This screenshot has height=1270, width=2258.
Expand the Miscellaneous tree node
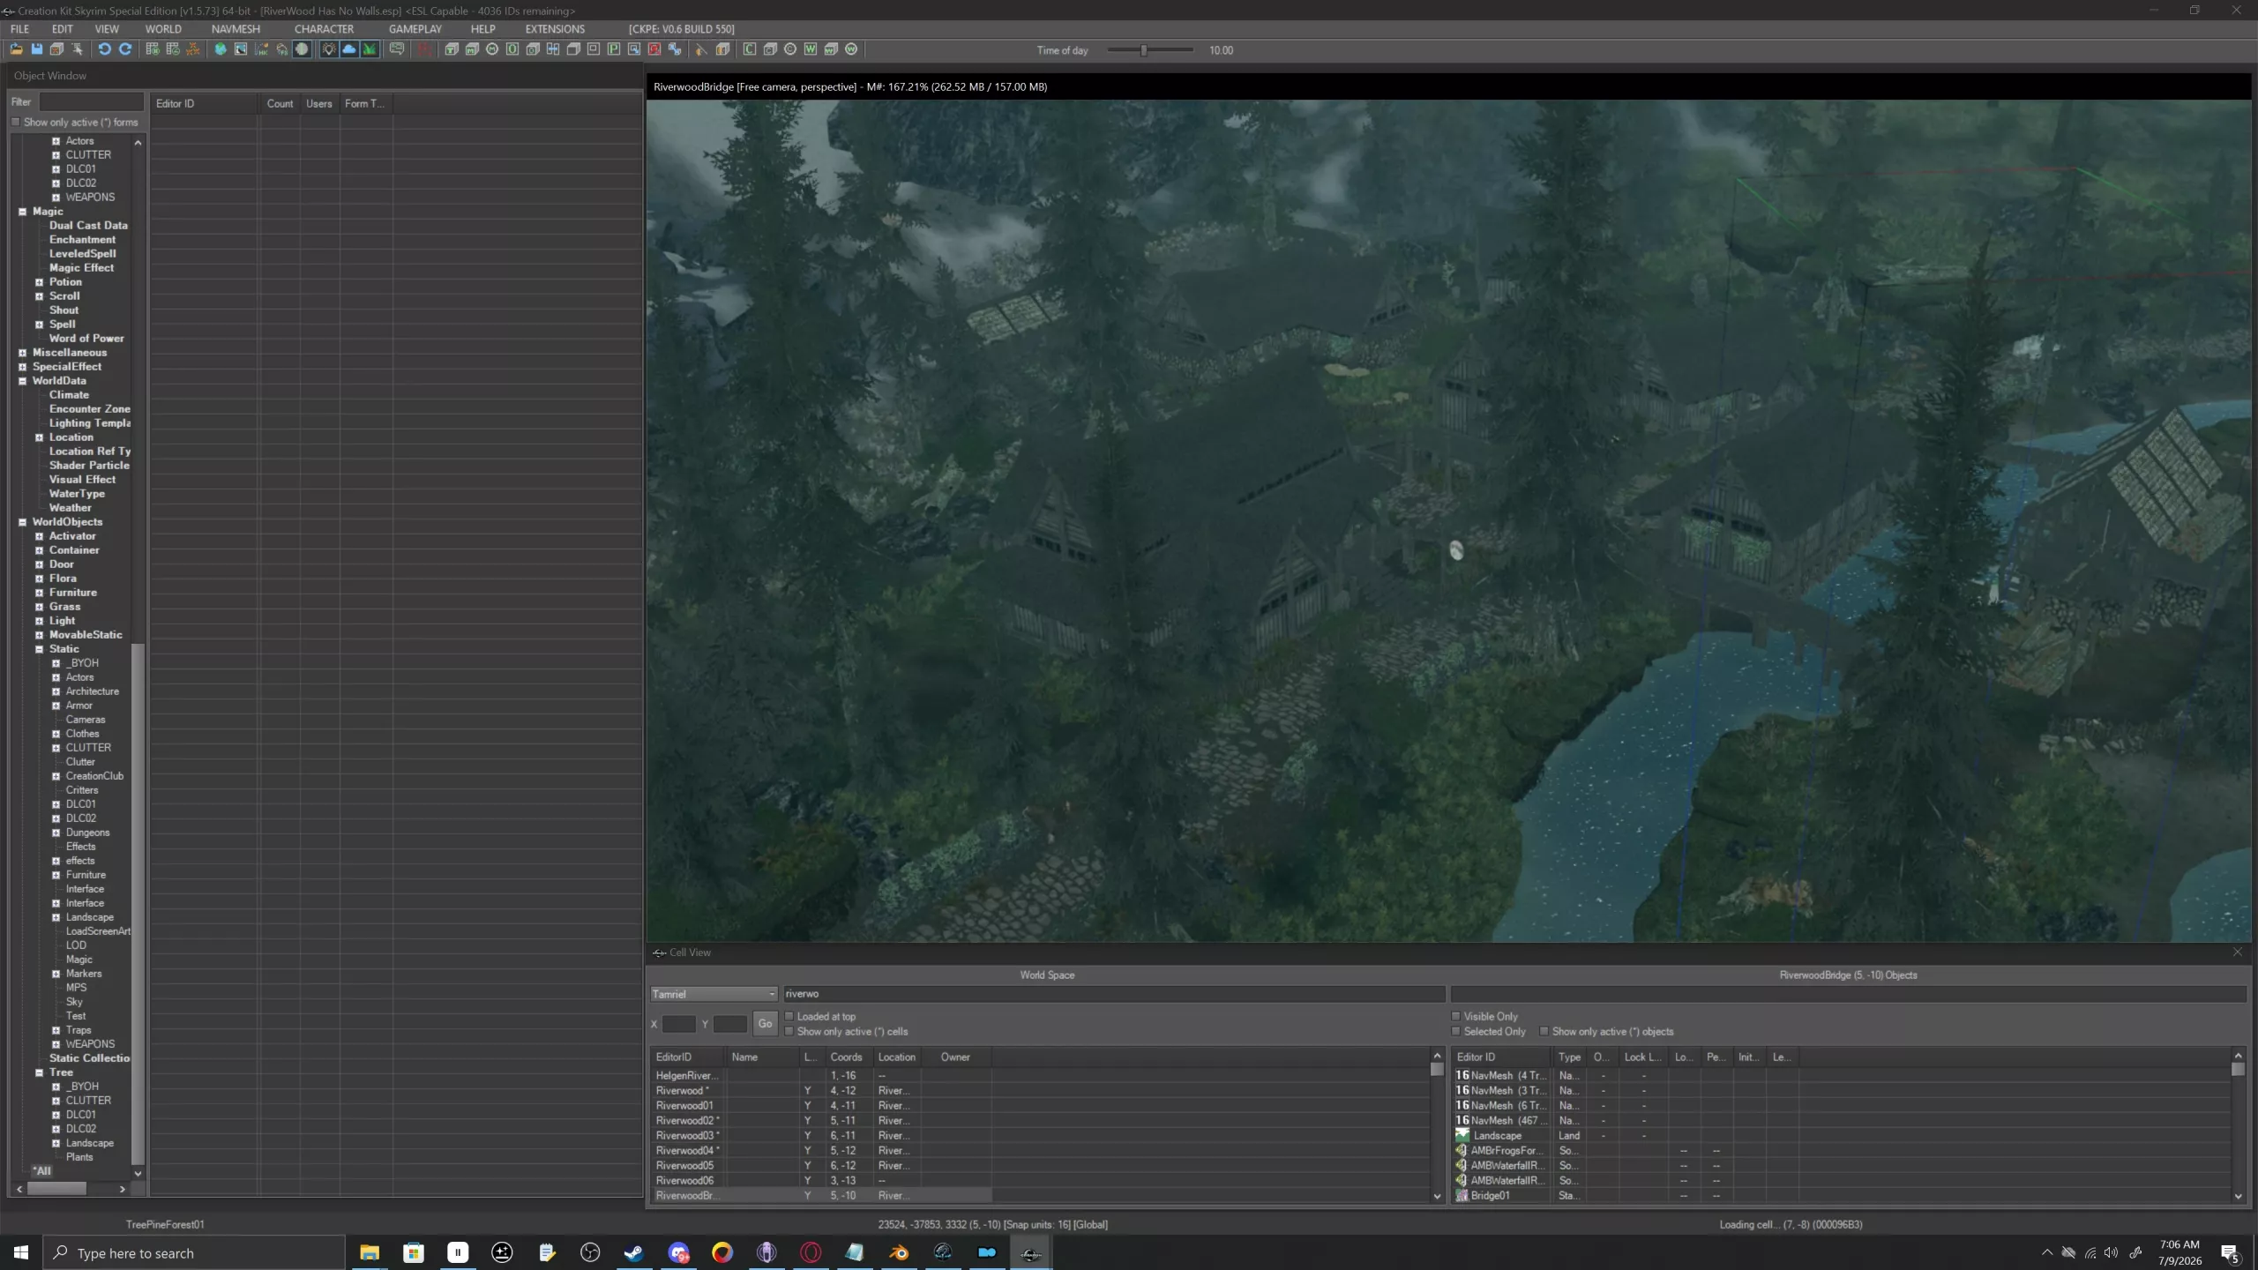23,353
